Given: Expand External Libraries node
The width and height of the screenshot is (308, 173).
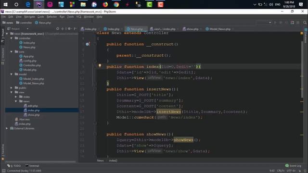Looking at the screenshot, I should point(7,128).
